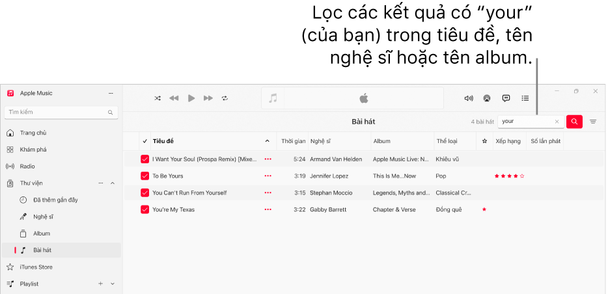
Task: Select Bài hát in sidebar
Action: point(61,250)
